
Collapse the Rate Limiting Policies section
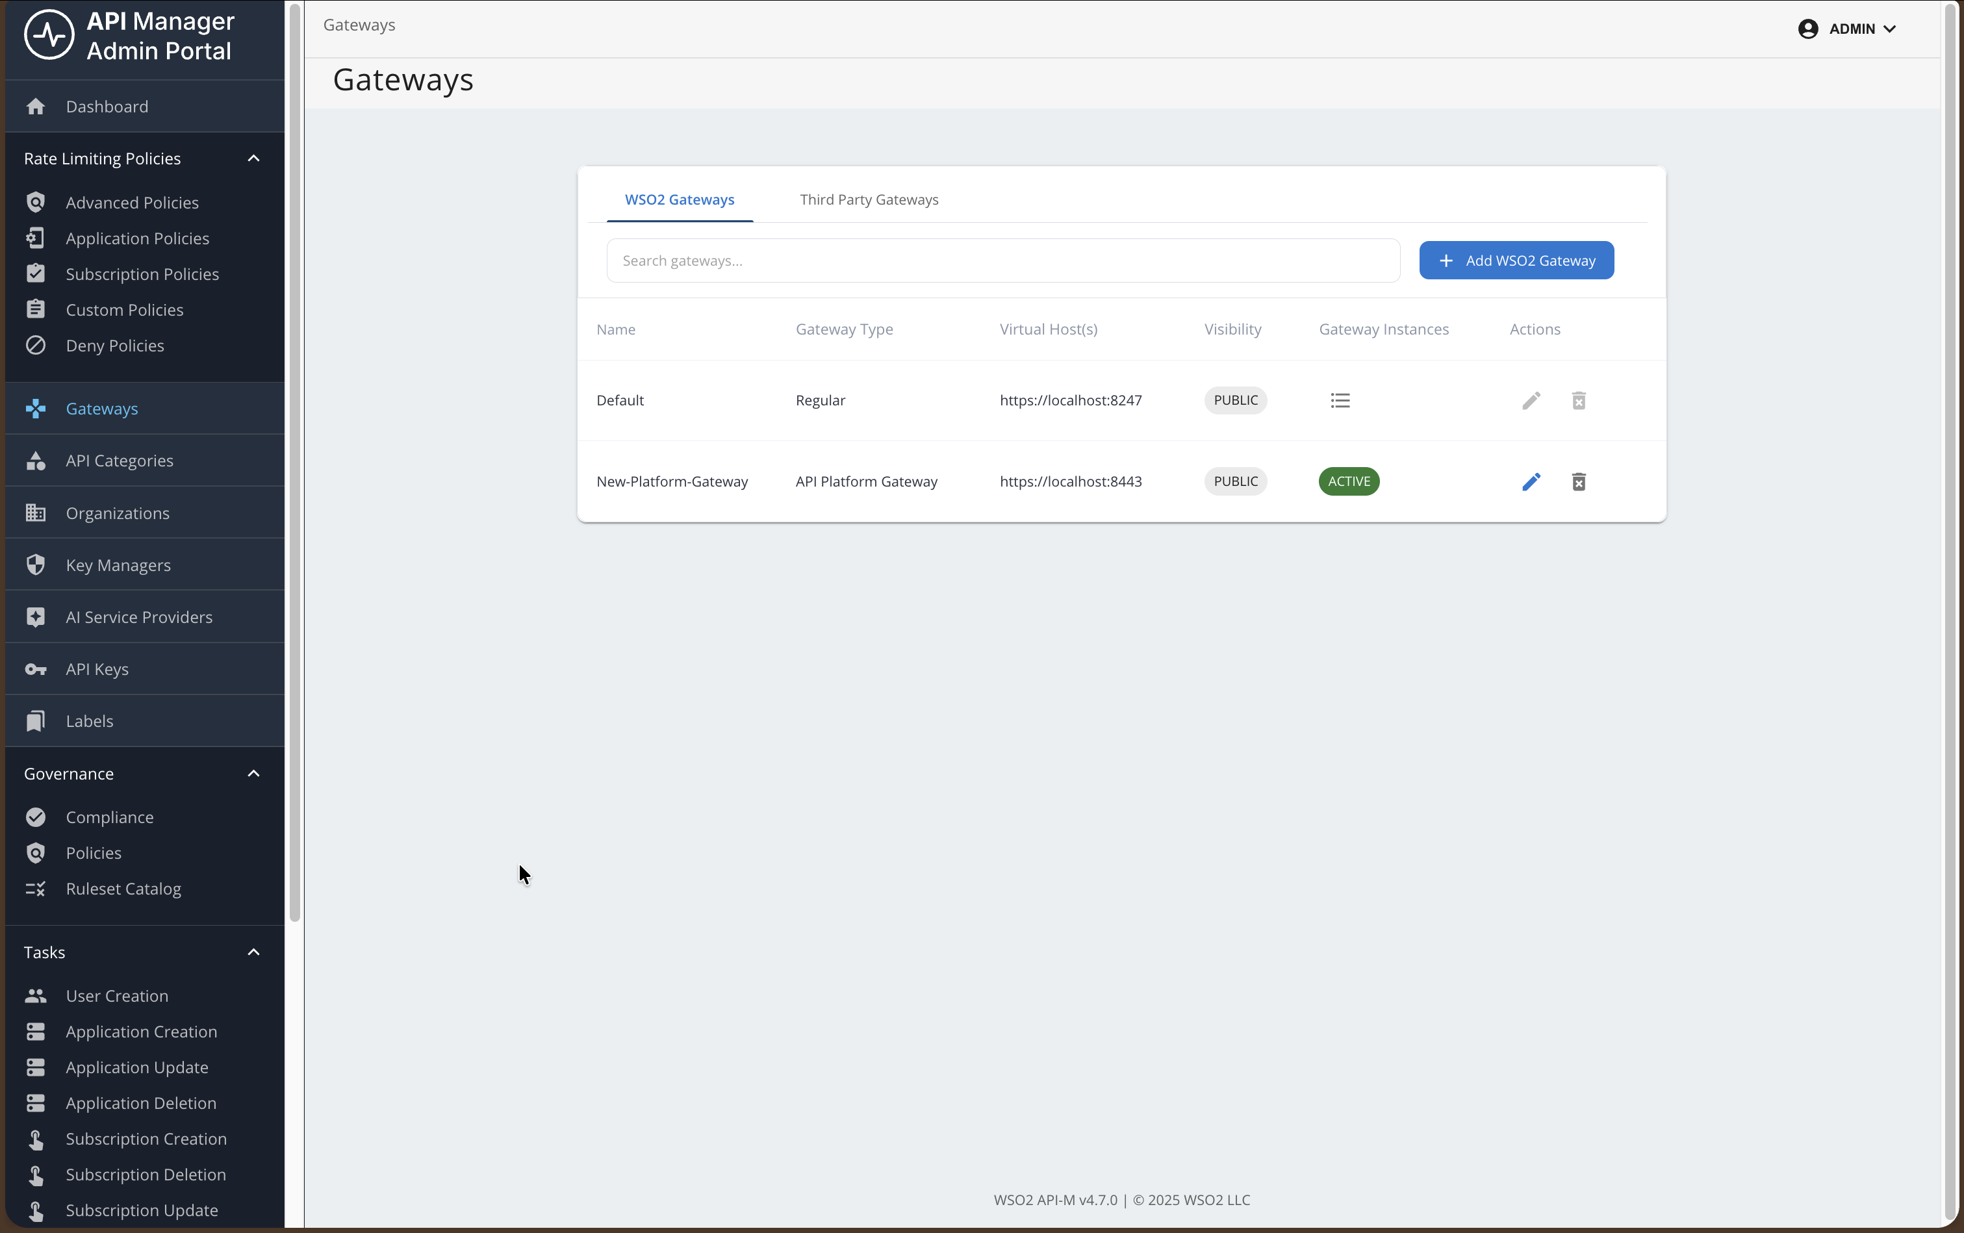pos(253,159)
